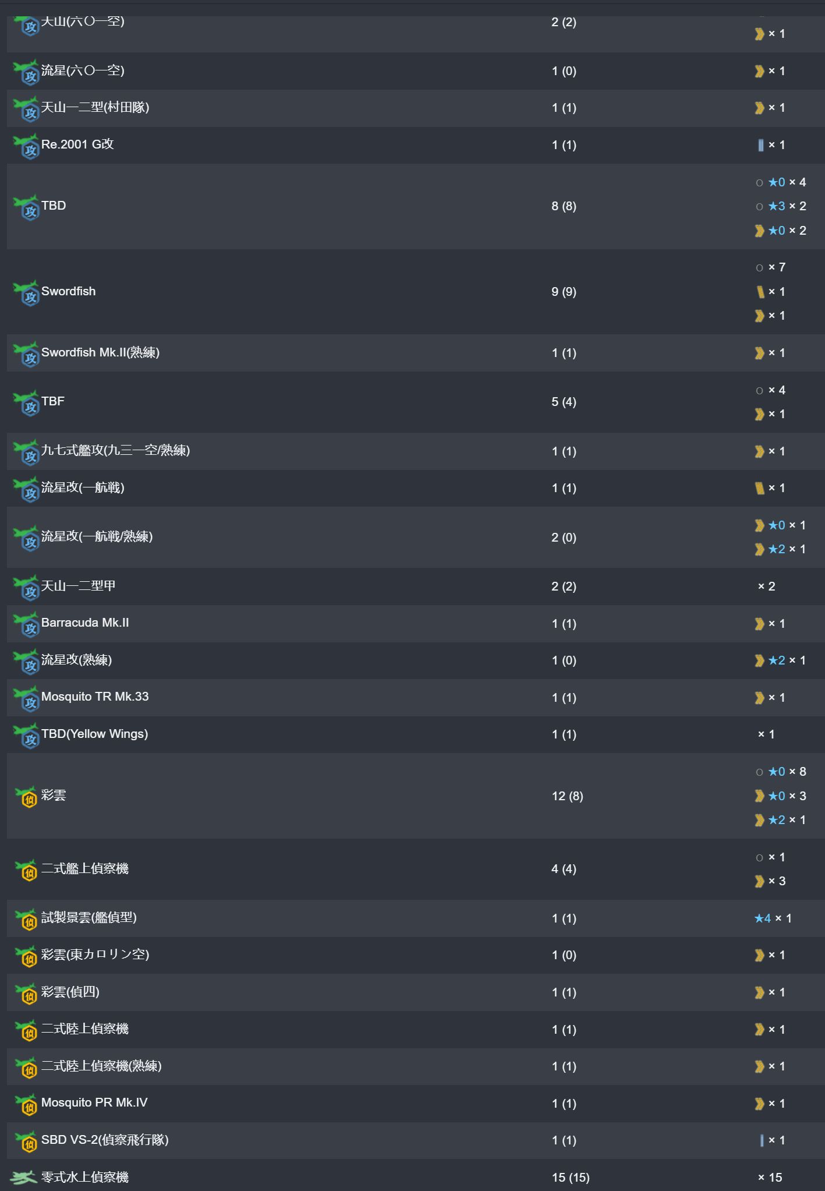Click the 流星改(一航戦/熟練) equipment name
Screen dimensions: 825x1191
pyautogui.click(x=97, y=536)
